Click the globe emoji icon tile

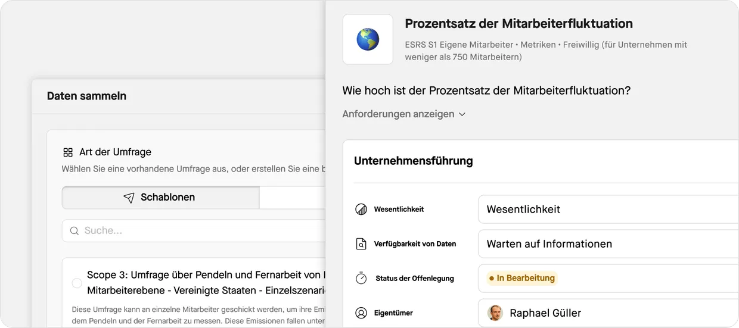[368, 39]
